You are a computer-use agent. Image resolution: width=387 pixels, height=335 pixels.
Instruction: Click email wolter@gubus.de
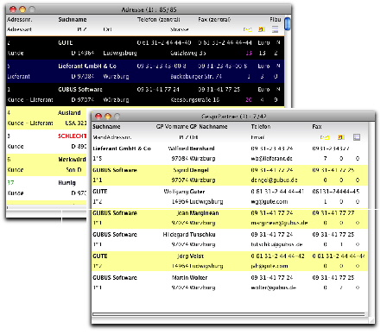tap(273, 288)
